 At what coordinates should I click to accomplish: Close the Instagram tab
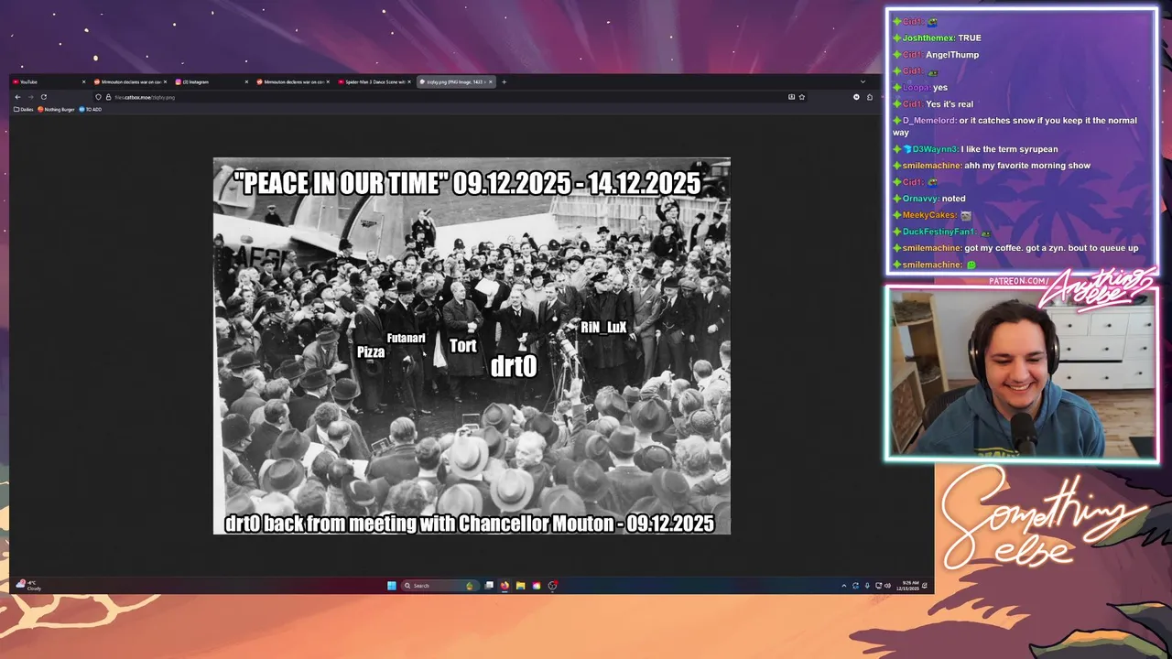[246, 81]
